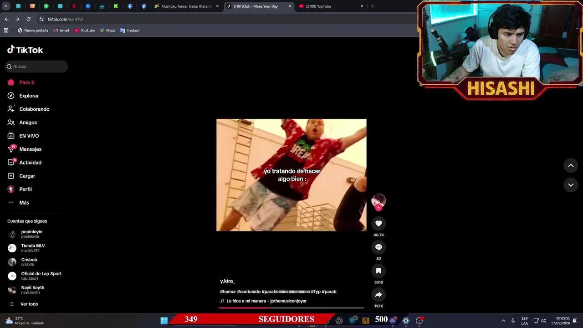
Task: Open followed account Crisbob
Action: [x=23, y=262]
